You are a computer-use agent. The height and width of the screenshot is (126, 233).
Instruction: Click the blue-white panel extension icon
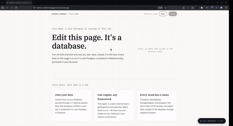202,8
